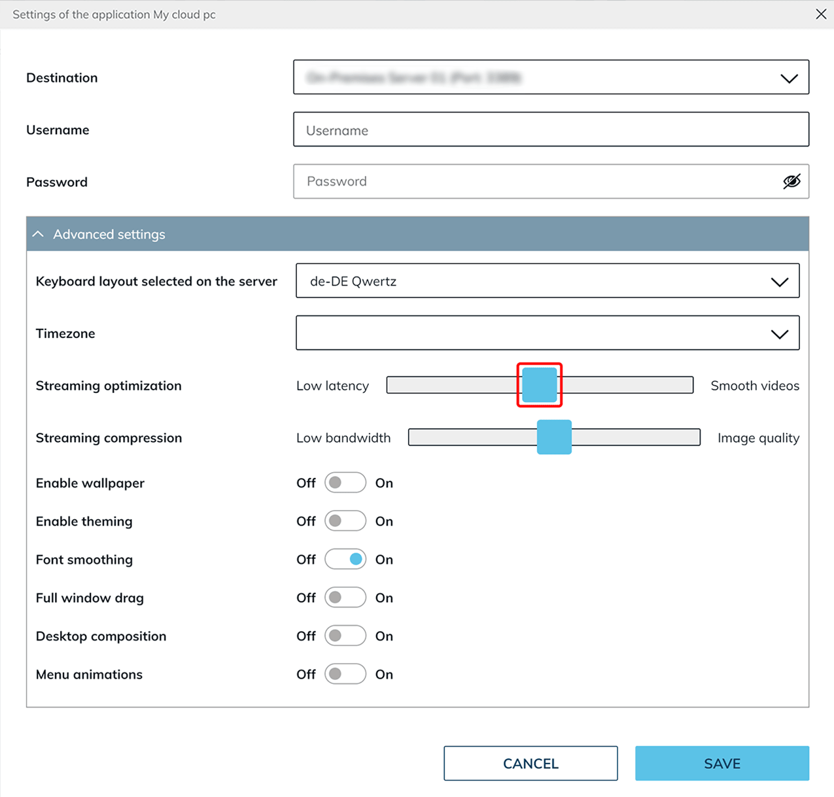The image size is (834, 797).
Task: Close the settings dialog window
Action: coord(821,14)
